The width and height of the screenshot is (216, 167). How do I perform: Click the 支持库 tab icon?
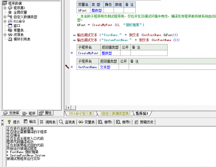click(x=5, y=113)
